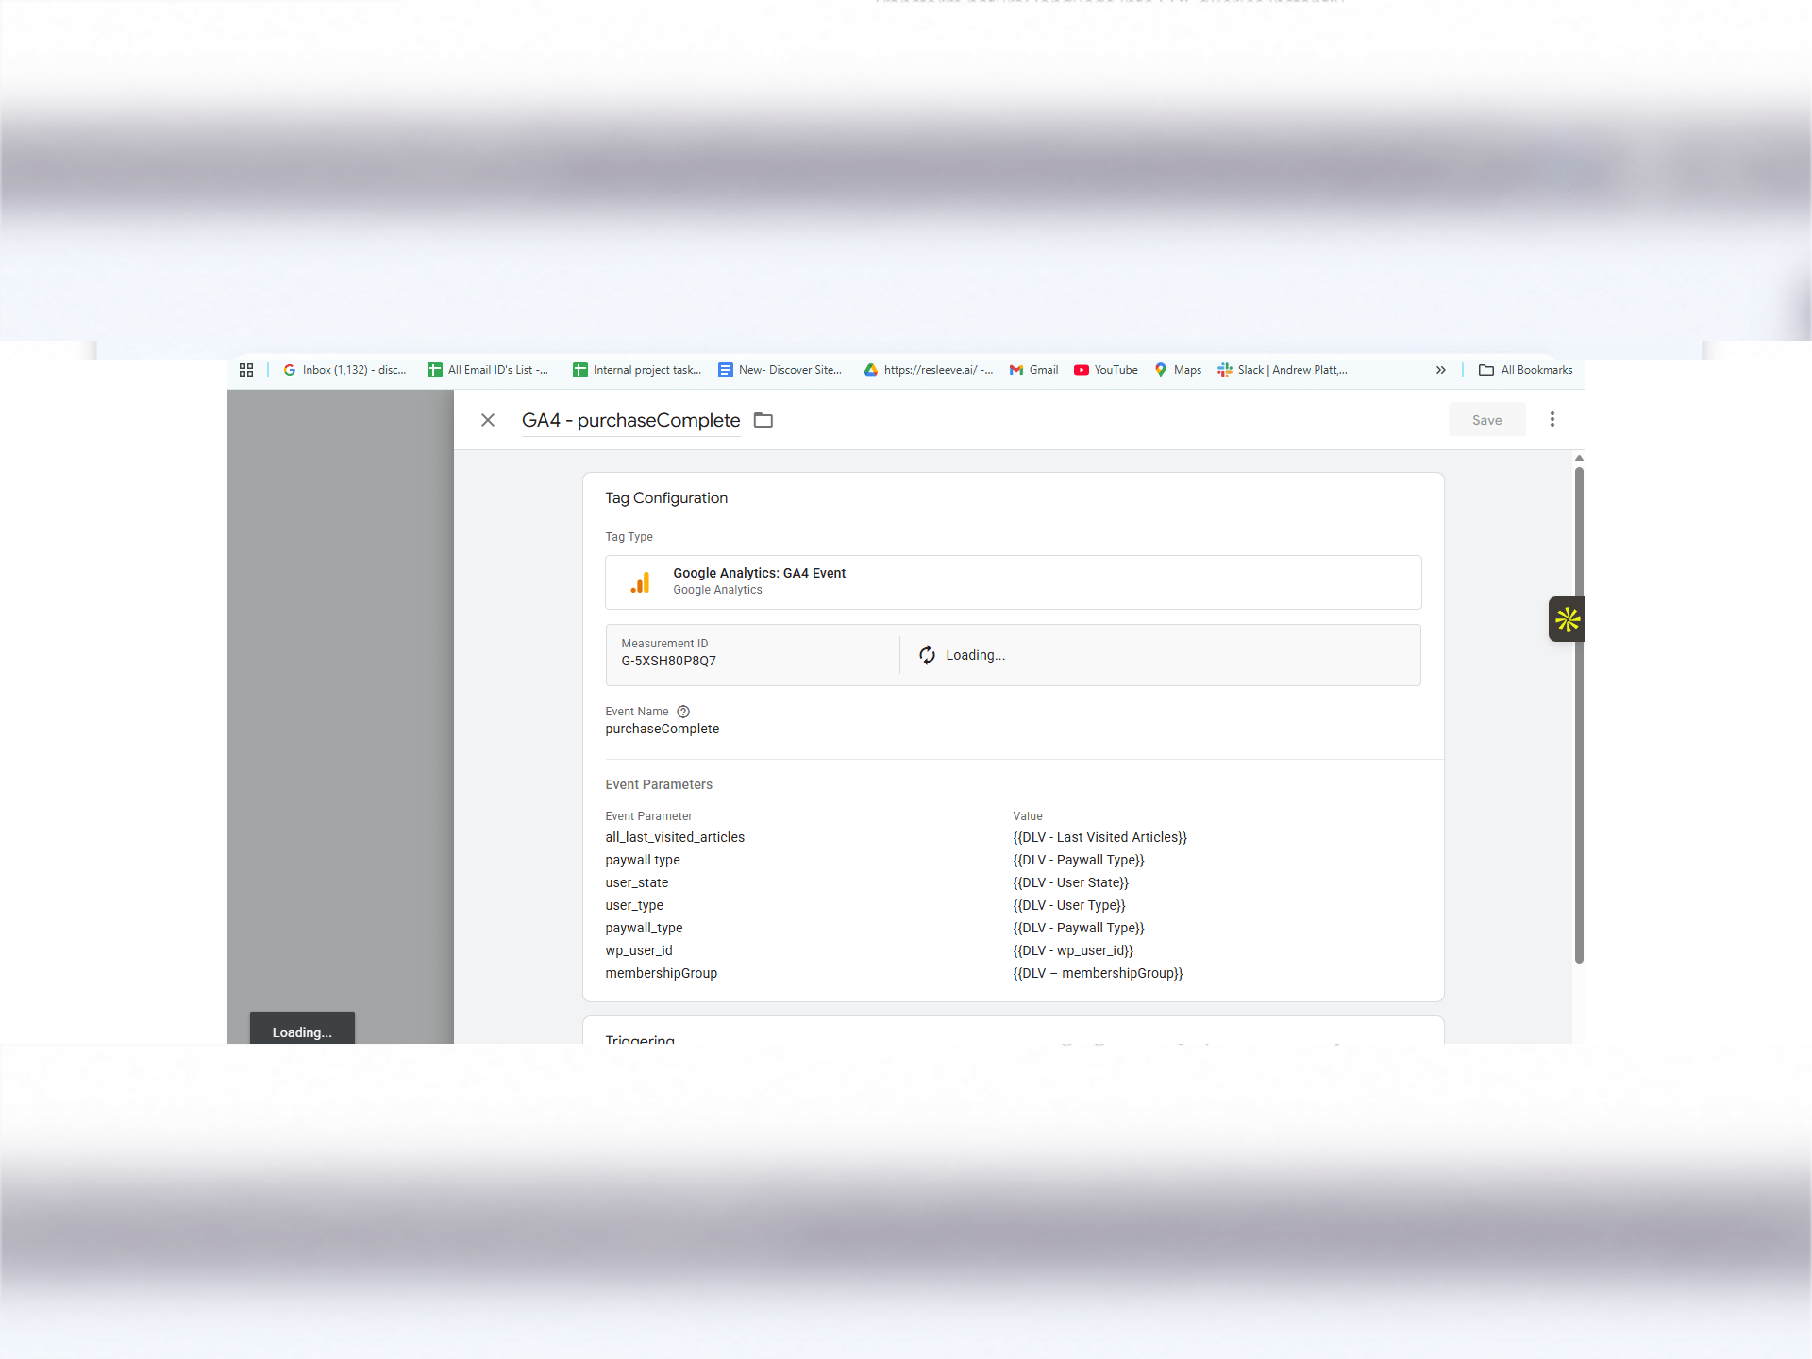
Task: Click {{DLV - wp_user_id}} value
Action: pos(1073,950)
